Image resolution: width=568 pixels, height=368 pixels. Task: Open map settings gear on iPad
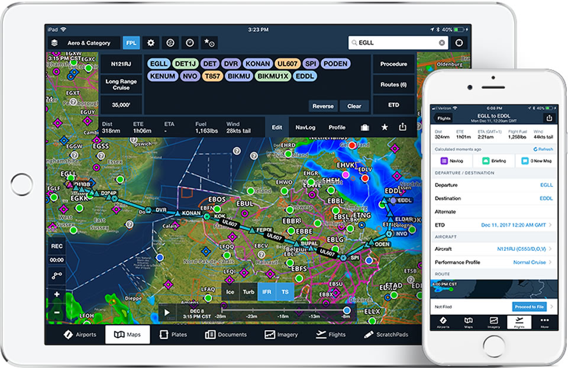151,43
